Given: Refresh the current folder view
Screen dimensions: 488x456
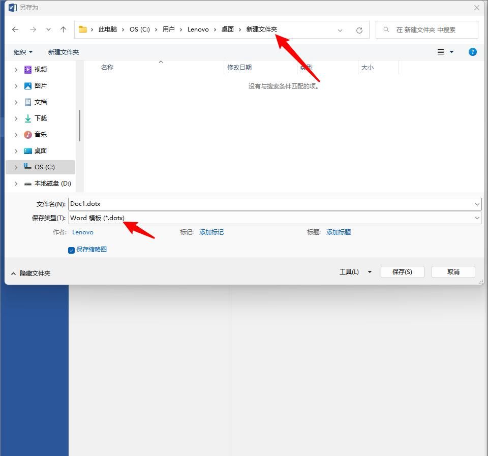Looking at the screenshot, I should tap(359, 29).
